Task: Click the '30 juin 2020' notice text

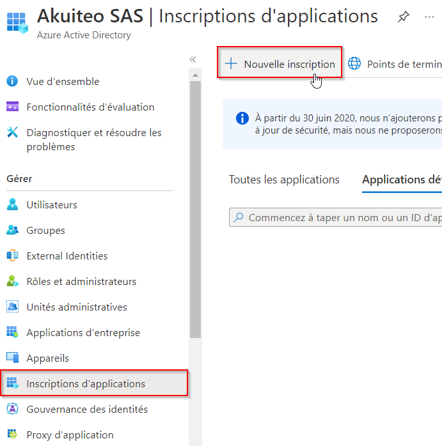Action: tap(329, 118)
